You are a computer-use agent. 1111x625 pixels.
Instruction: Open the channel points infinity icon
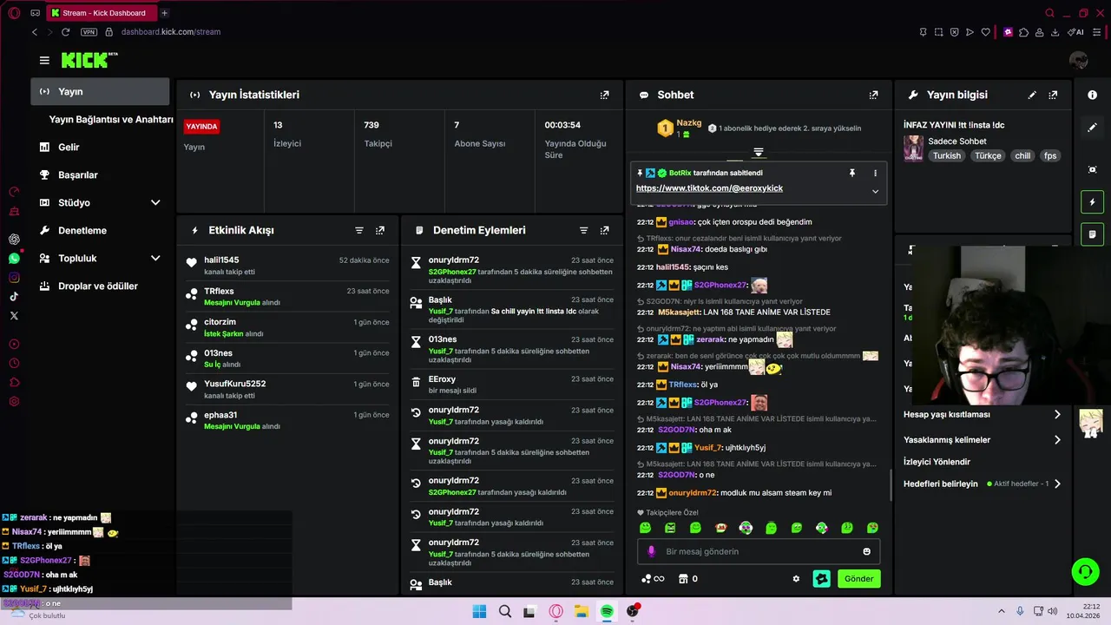tap(653, 579)
